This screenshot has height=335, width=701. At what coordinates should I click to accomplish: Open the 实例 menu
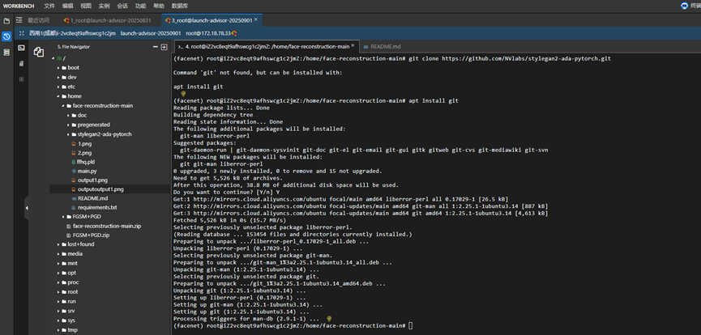105,6
